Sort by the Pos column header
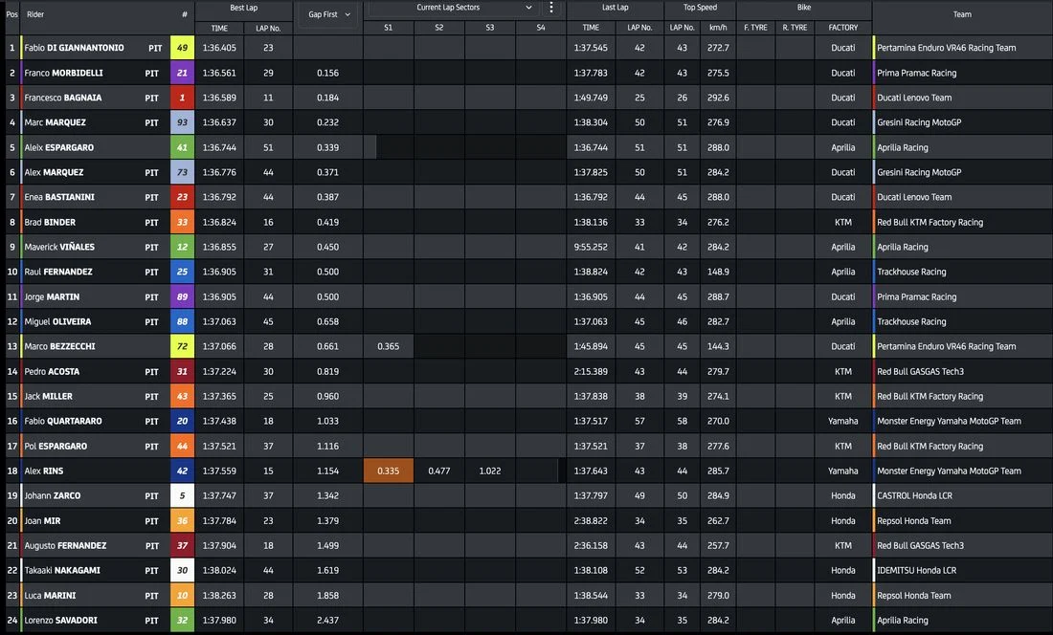 pos(12,14)
